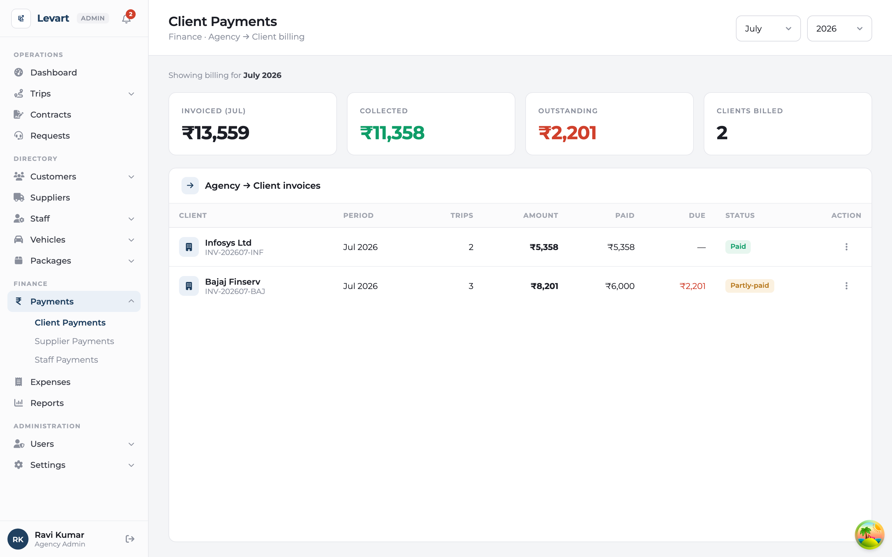Click the RK avatar circle
This screenshot has width=892, height=557.
[18, 539]
